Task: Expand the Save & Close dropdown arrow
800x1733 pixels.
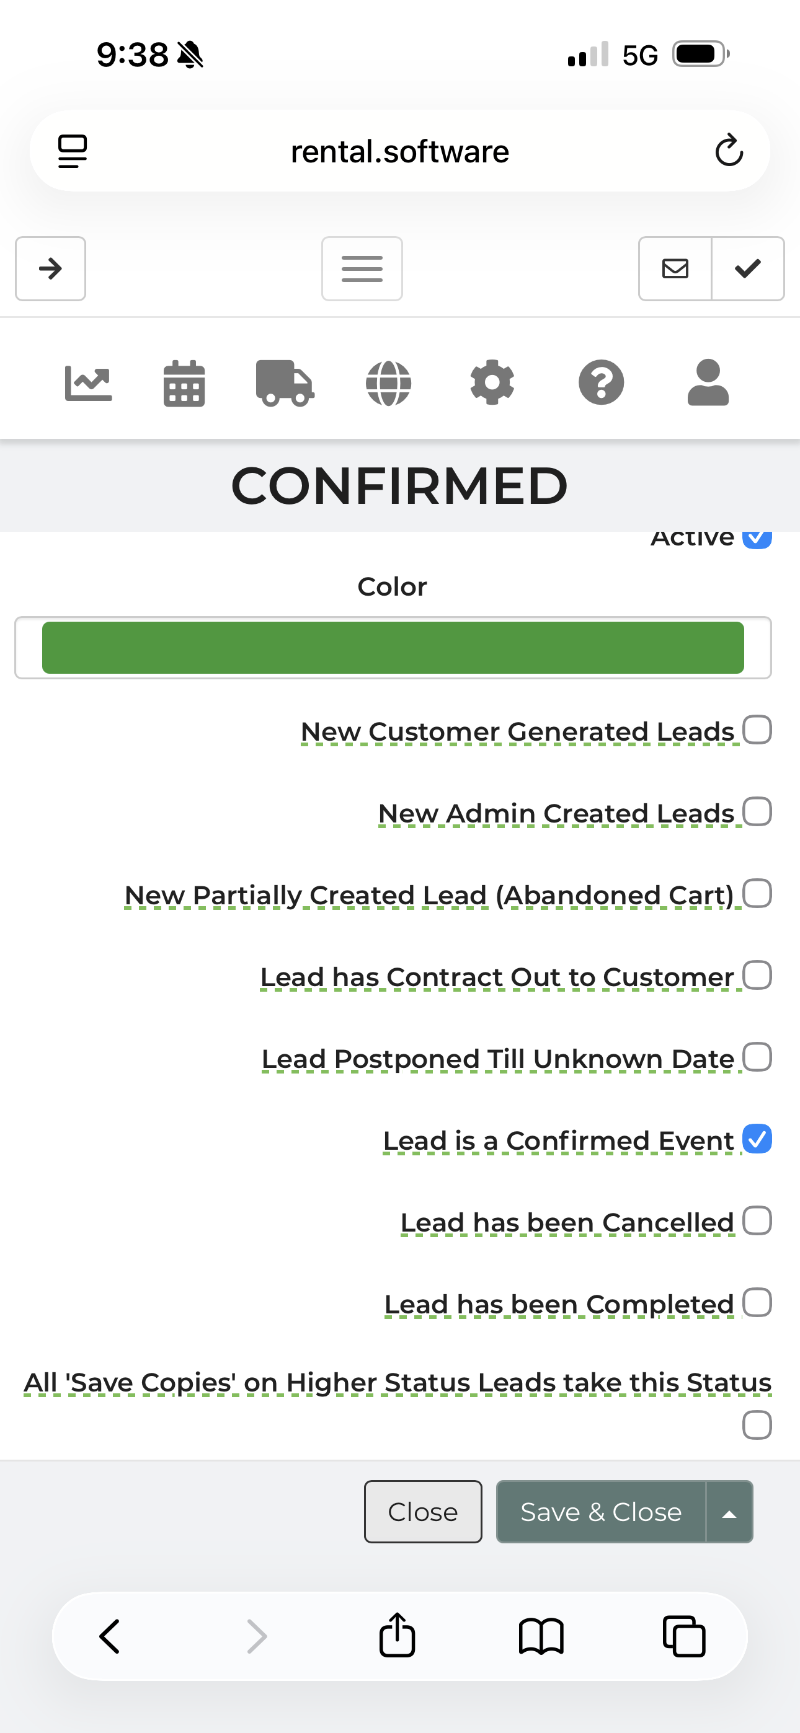Action: click(729, 1512)
